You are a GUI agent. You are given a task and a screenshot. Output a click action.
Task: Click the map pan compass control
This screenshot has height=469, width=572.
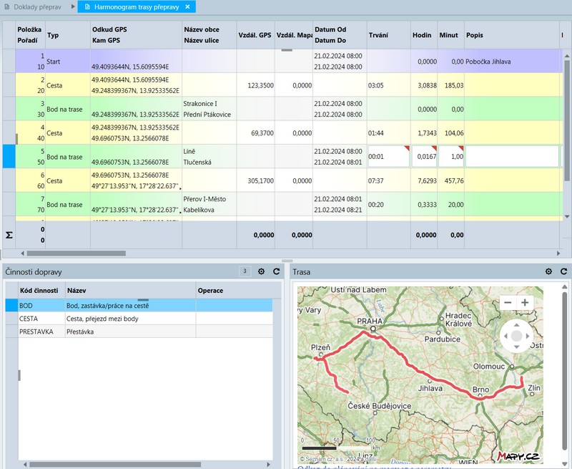[516, 336]
